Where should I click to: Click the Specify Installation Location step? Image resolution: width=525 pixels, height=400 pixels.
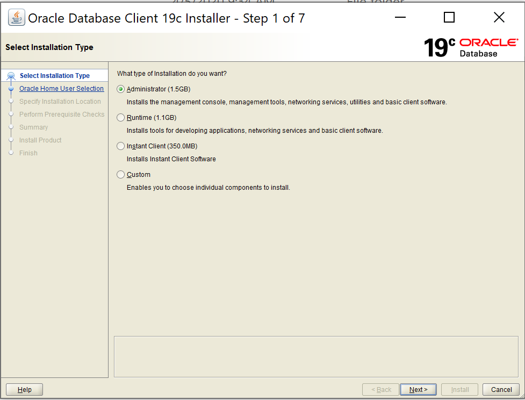pyautogui.click(x=60, y=102)
